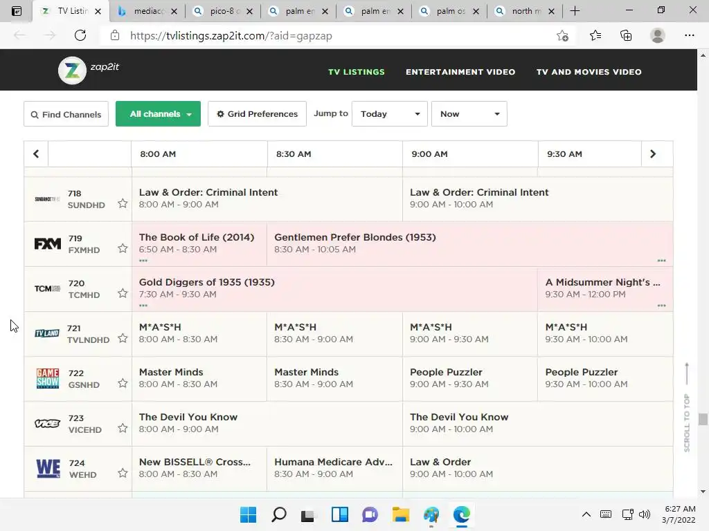Go to earlier times with left arrow
The image size is (709, 531).
click(36, 154)
